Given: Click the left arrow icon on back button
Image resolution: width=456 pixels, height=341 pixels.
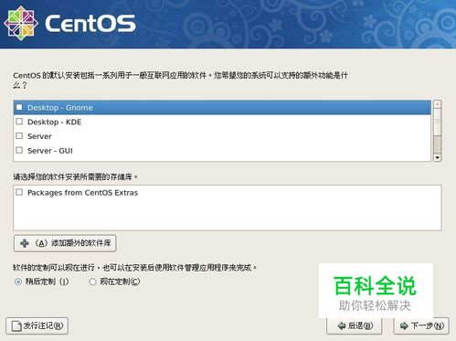Looking at the screenshot, I should [x=342, y=325].
